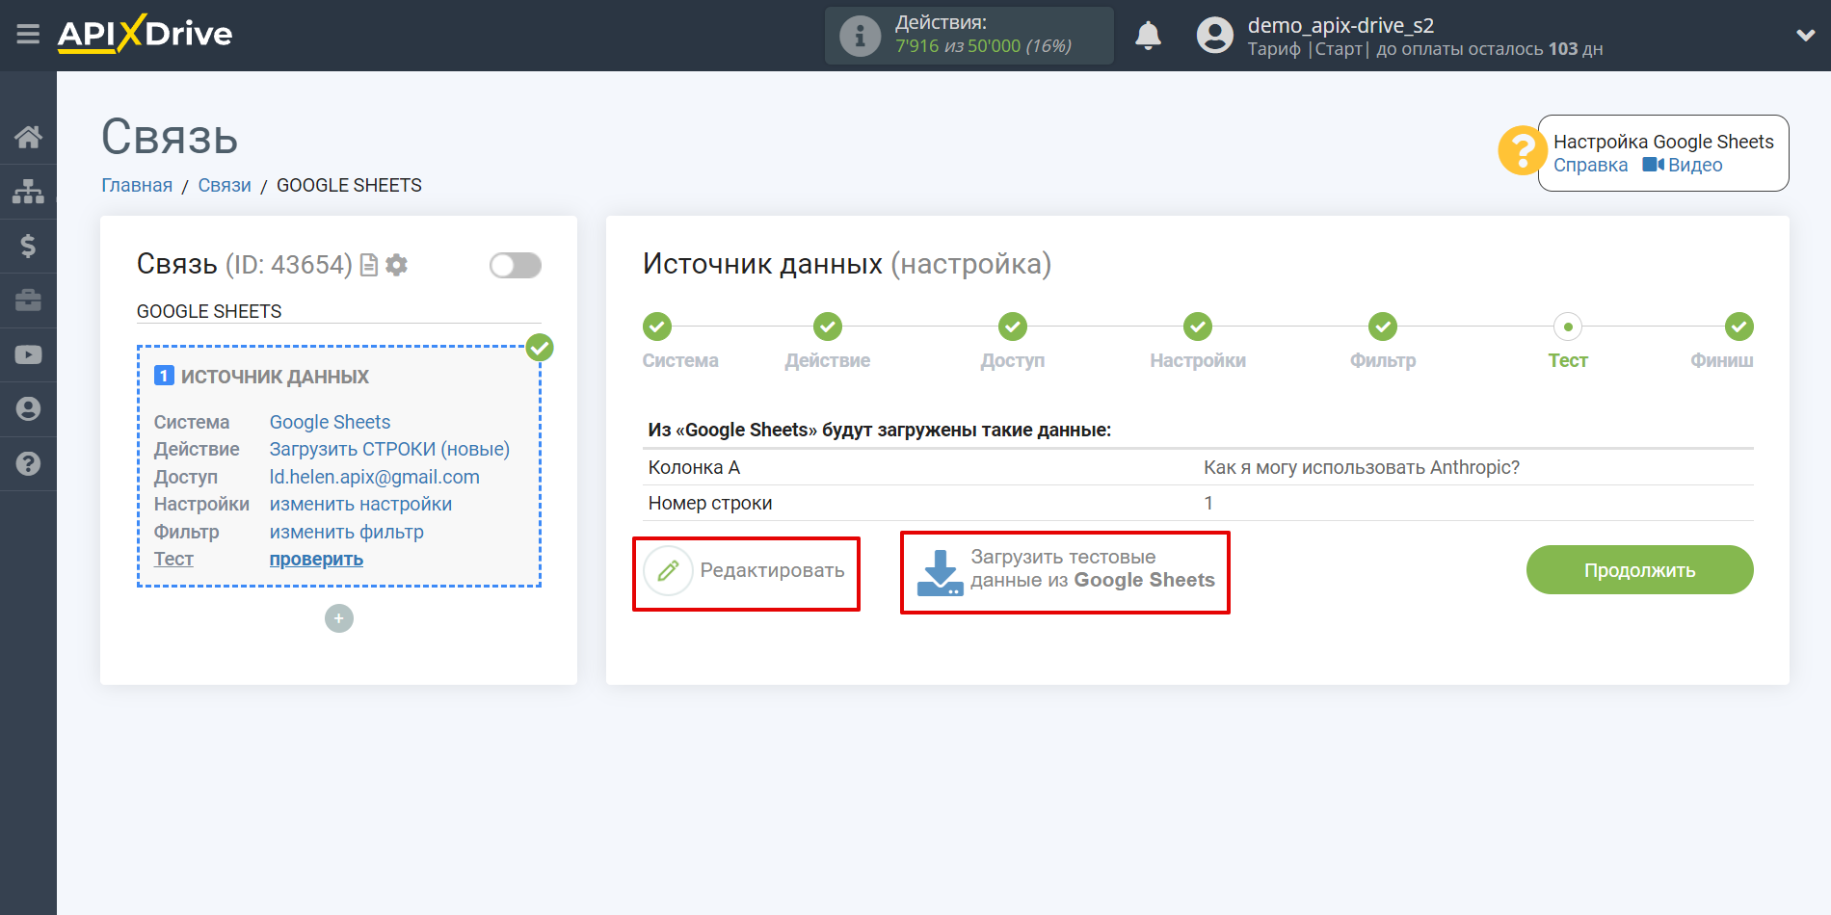1831x915 pixels.
Task: Click the Продолжить button
Action: tap(1639, 570)
